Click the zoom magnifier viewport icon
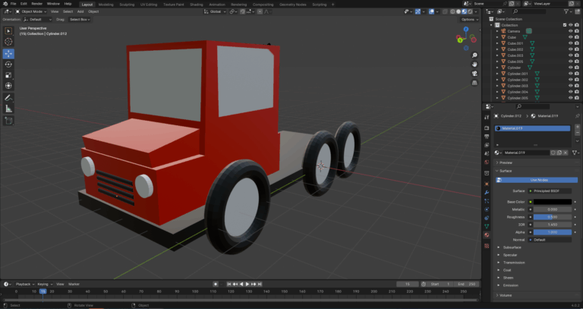Image resolution: width=583 pixels, height=309 pixels. coord(474,55)
